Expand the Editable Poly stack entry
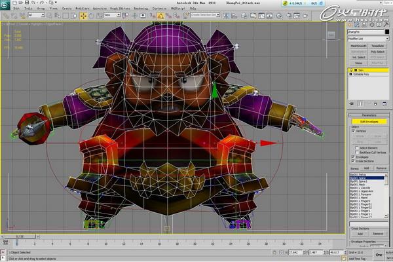This screenshot has width=393, height=262. pos(350,75)
